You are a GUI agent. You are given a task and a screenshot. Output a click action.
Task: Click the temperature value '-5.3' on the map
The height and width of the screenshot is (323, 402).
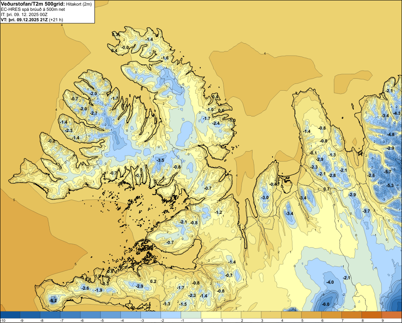390,185
